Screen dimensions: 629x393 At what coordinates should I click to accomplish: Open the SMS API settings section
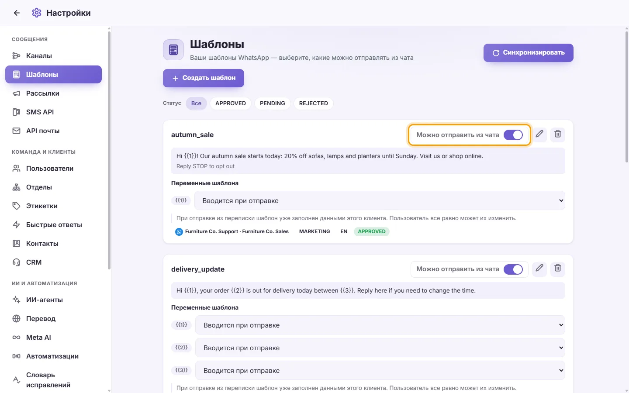pyautogui.click(x=53, y=112)
